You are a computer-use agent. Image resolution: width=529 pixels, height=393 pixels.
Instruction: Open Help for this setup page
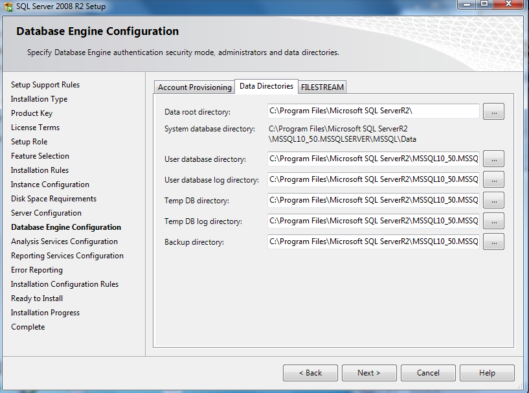coord(487,373)
